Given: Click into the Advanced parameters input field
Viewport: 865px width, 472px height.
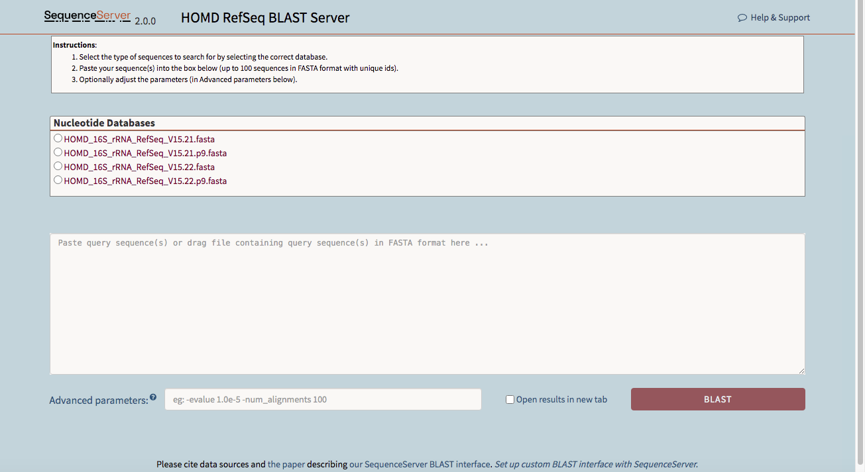Looking at the screenshot, I should (x=322, y=399).
